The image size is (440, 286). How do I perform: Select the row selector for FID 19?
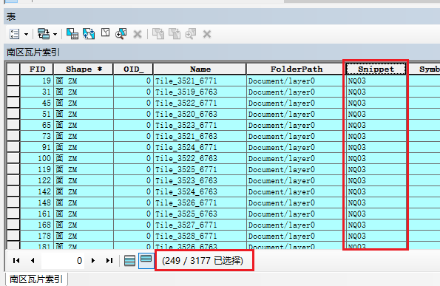pyautogui.click(x=13, y=81)
